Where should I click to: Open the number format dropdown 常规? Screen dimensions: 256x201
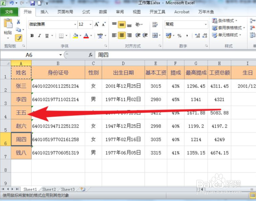point(206,25)
